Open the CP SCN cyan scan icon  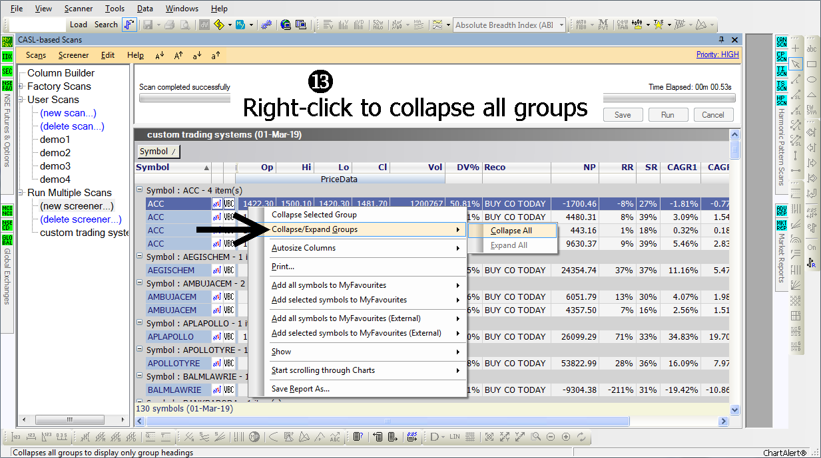782,57
